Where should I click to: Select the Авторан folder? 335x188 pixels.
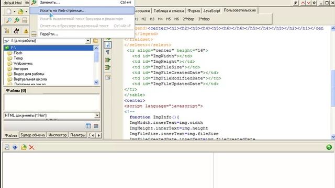21,68
